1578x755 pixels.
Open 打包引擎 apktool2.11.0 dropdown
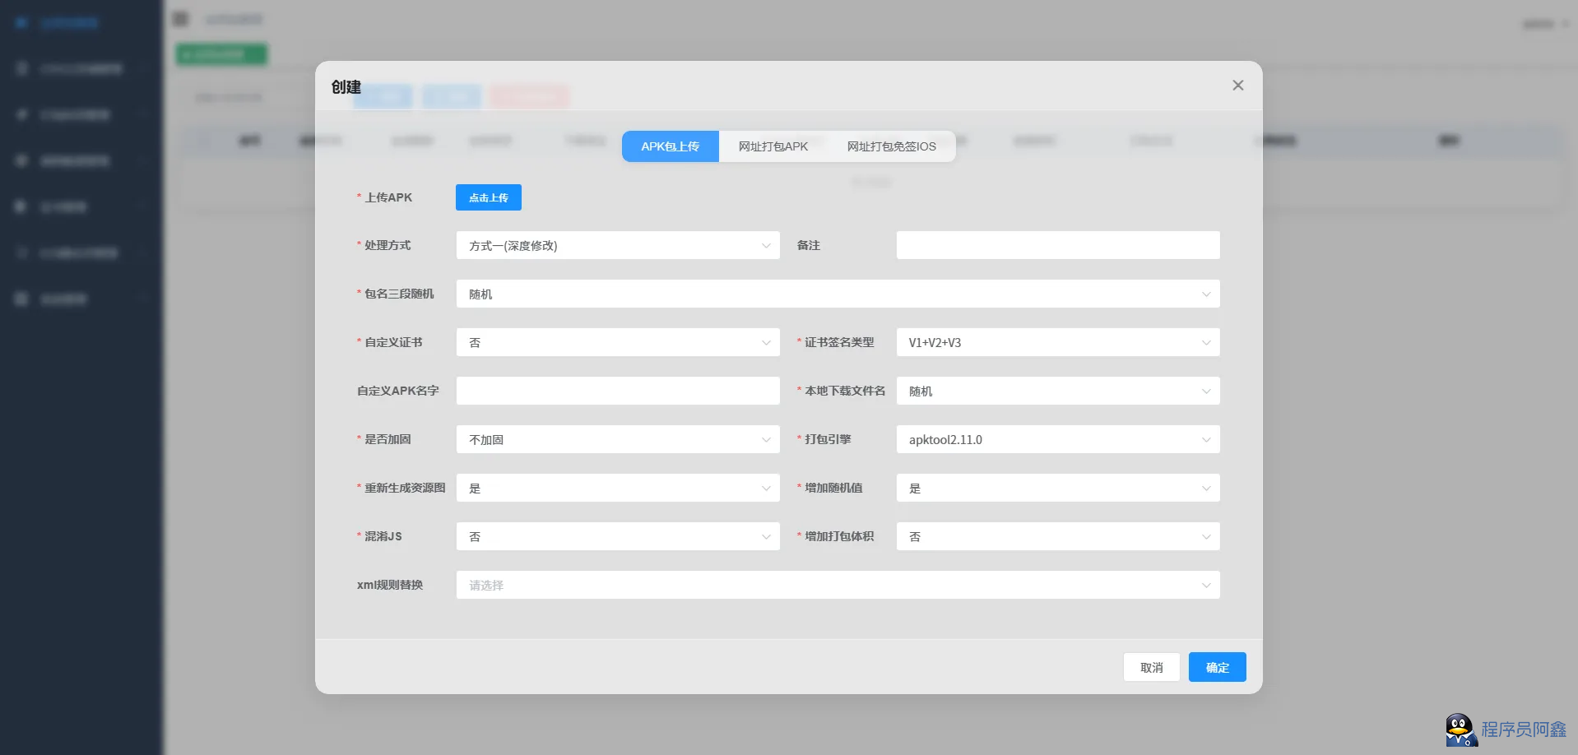[1057, 439]
